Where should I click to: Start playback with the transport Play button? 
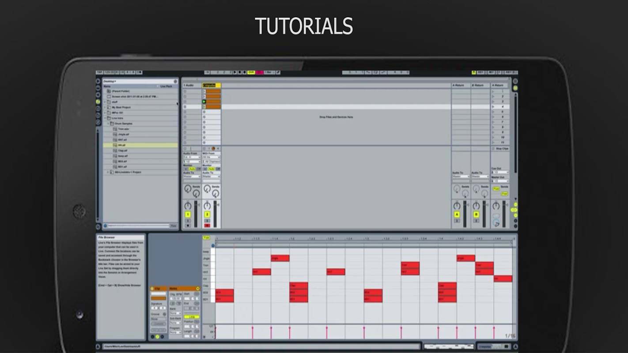[x=235, y=72]
